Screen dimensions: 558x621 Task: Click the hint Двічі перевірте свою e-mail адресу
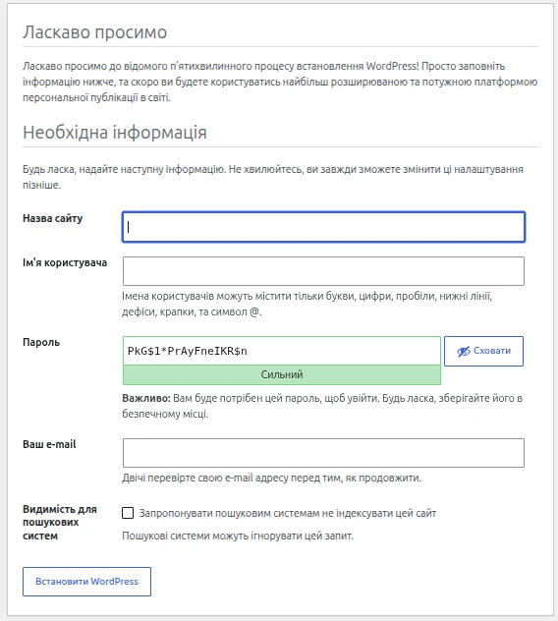point(272,478)
